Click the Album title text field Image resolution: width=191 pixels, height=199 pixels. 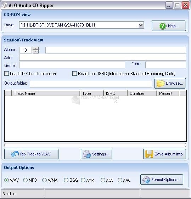pyautogui.click(x=116, y=50)
